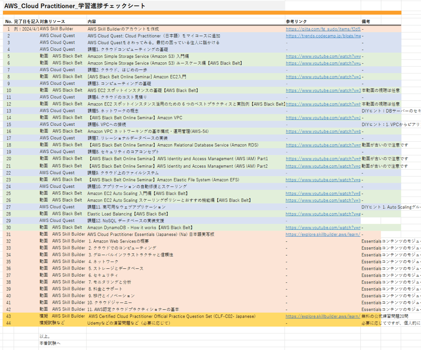Select the cell '課題2. クラウド、はじめの一歩'
Image resolution: width=421 pixels, height=350 pixels.
pyautogui.click(x=117, y=70)
